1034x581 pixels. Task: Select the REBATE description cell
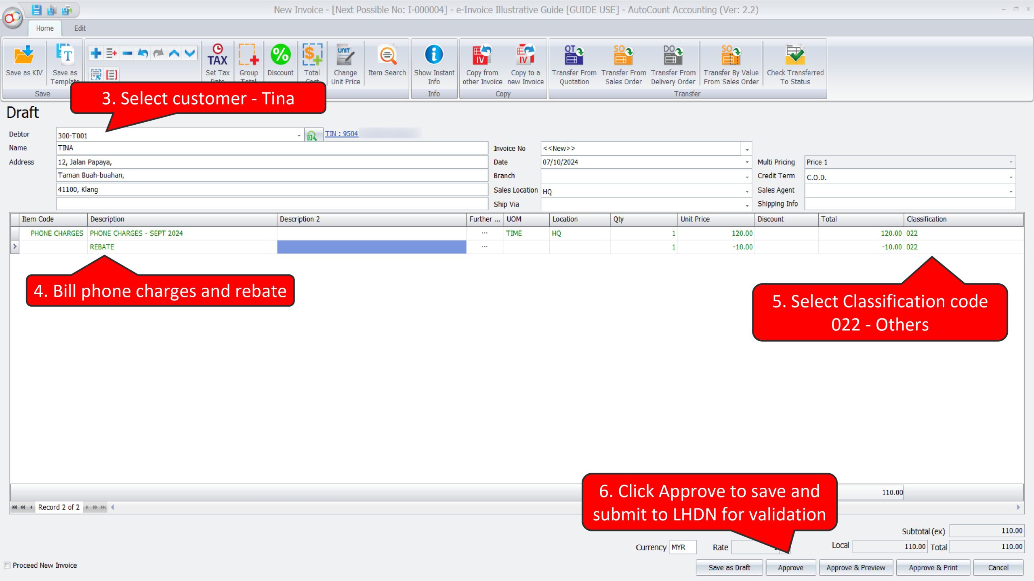182,247
